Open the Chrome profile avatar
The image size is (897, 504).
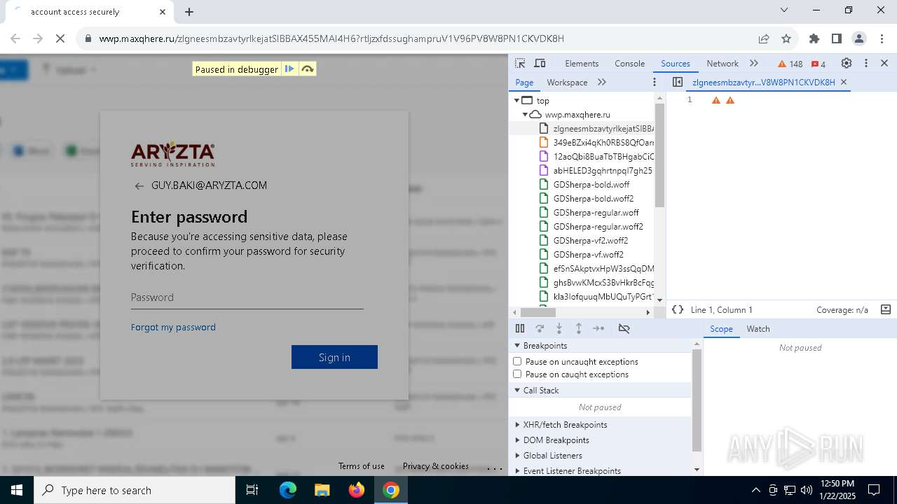859,38
